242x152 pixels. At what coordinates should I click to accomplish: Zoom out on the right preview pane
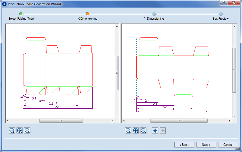pyautogui.click(x=143, y=131)
